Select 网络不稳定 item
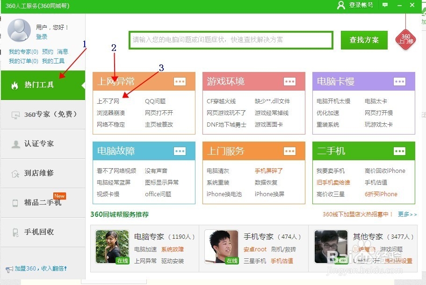 [x=111, y=125]
